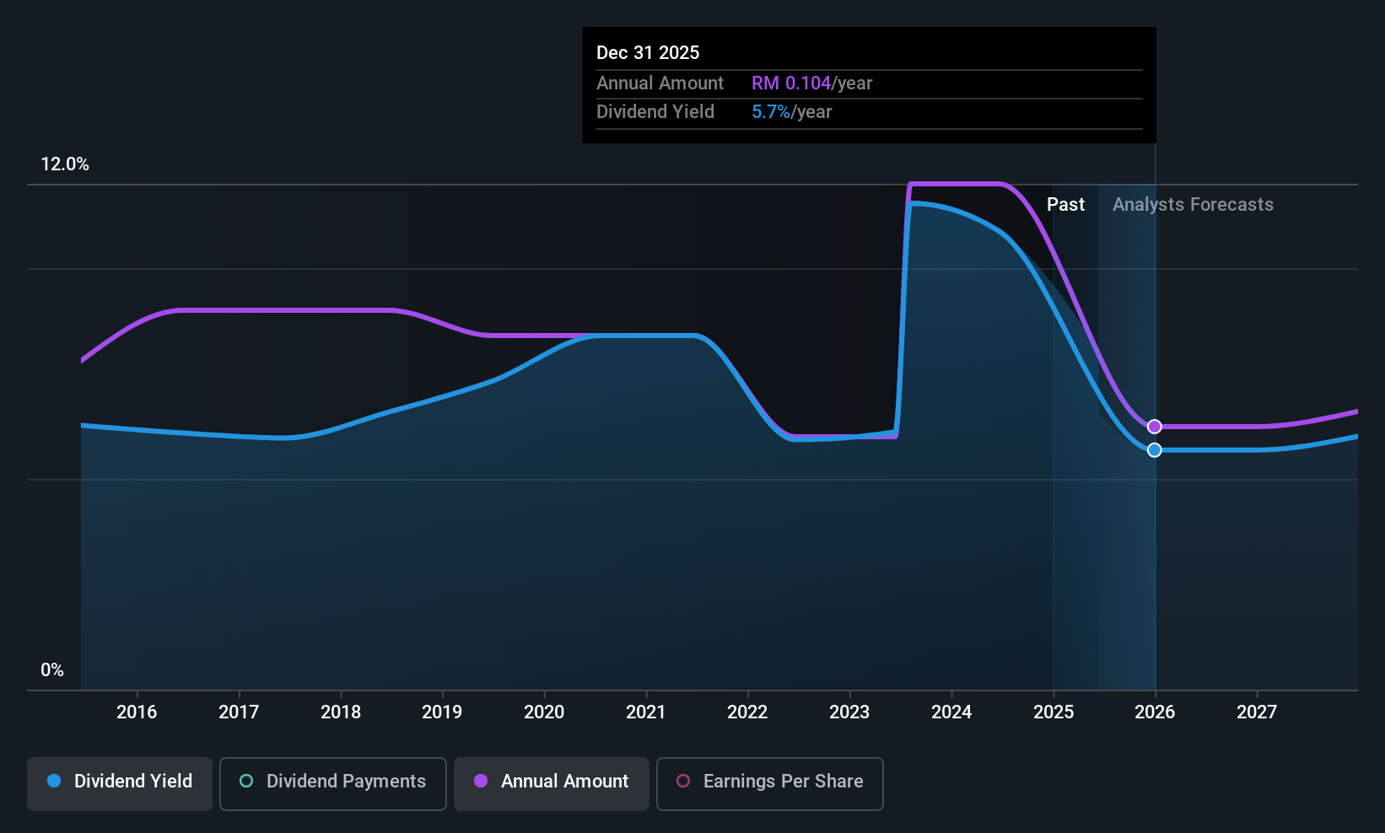Select the blue Dividend Yield point at 2026

pos(1155,450)
